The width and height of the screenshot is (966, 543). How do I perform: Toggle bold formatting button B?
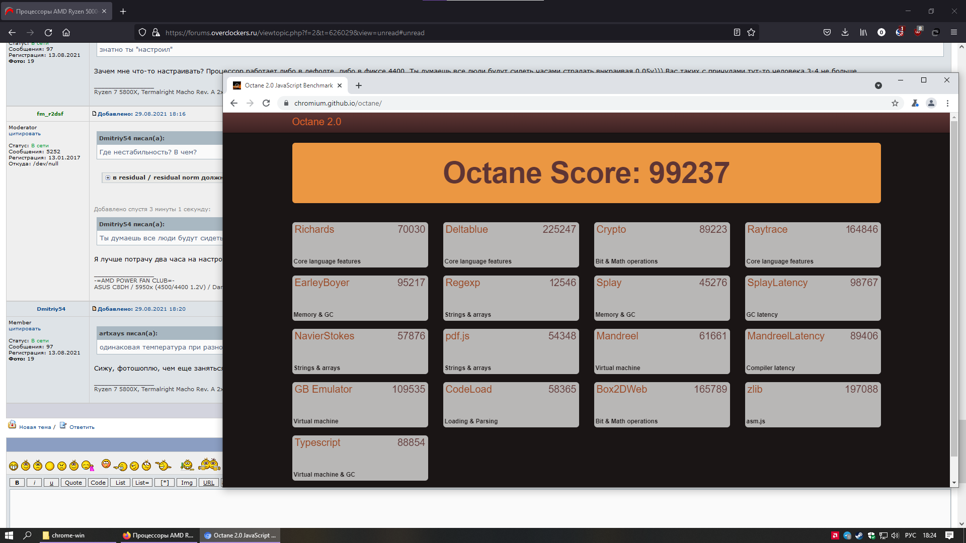coord(17,483)
